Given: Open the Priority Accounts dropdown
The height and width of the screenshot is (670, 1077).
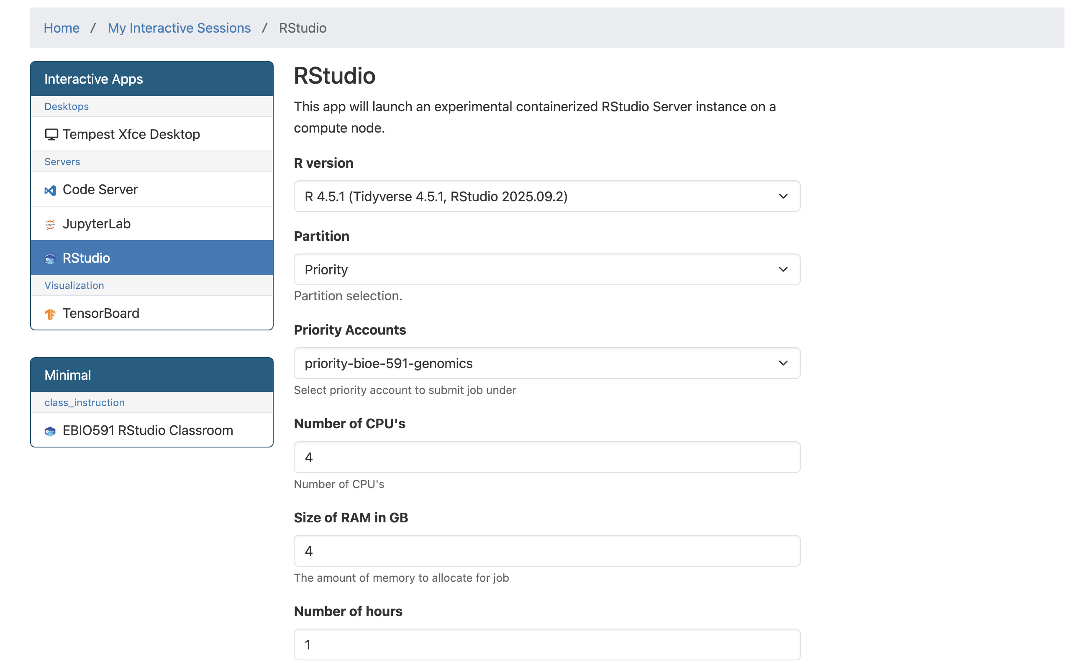Looking at the screenshot, I should pyautogui.click(x=546, y=363).
